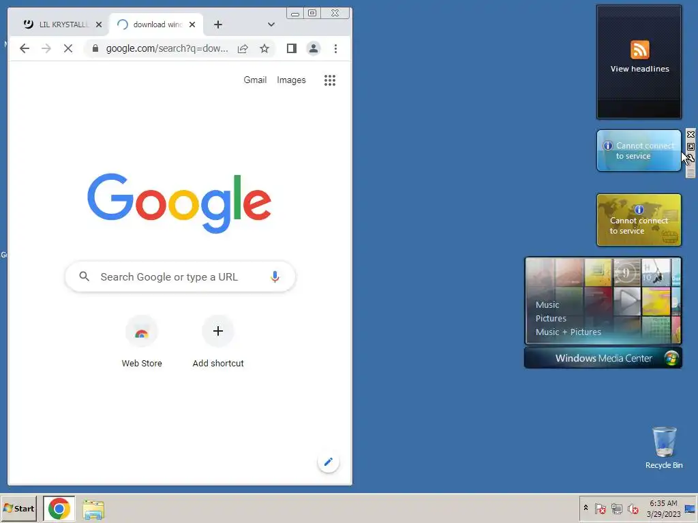Open a new tab with the plus
The height and width of the screenshot is (523, 698).
point(217,25)
